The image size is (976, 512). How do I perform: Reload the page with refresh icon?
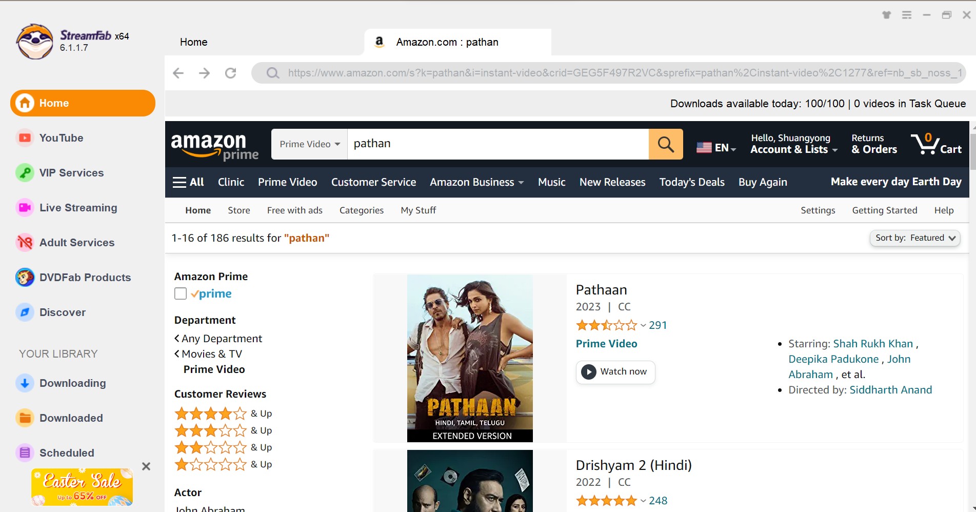tap(231, 73)
